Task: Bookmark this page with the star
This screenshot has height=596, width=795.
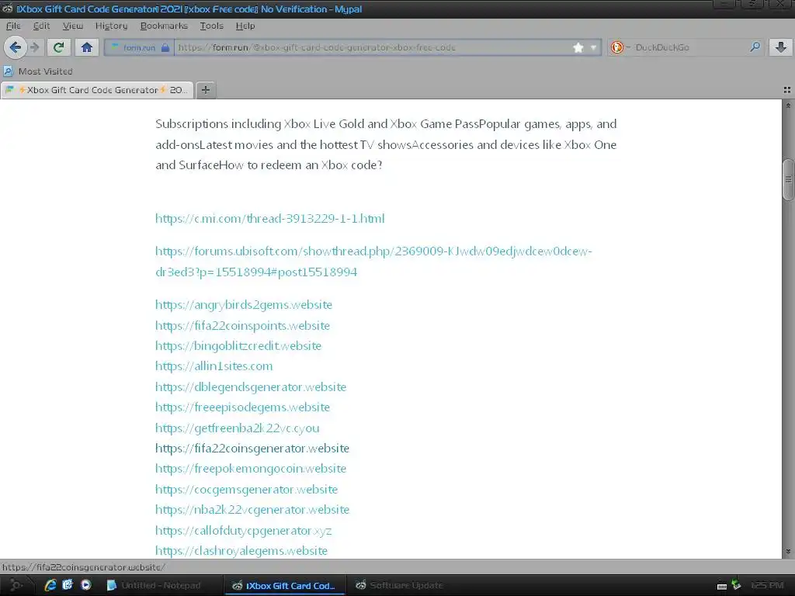Action: 578,47
